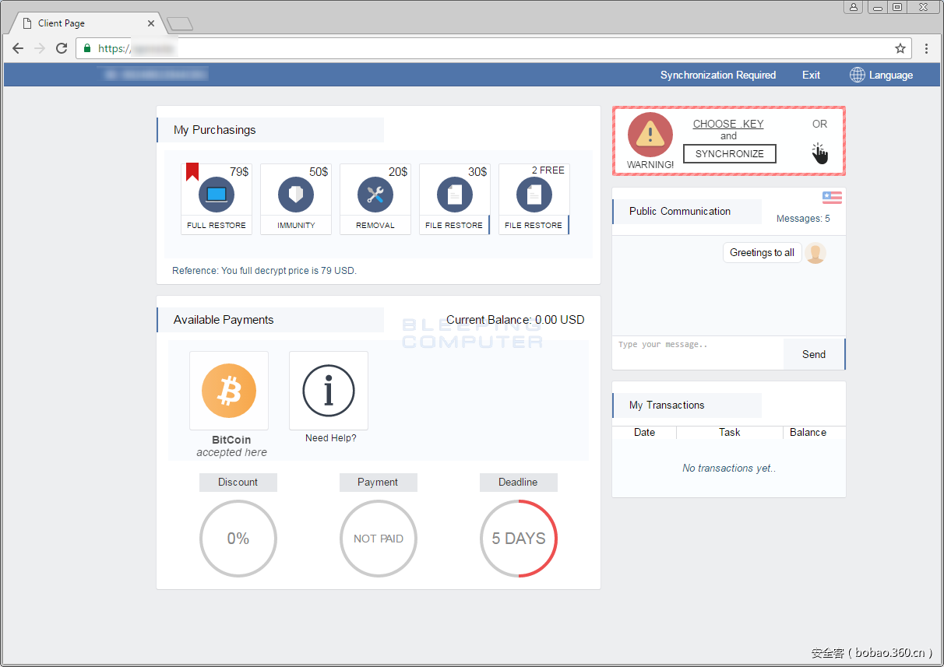Open the Need Help info icon
Image resolution: width=944 pixels, height=667 pixels.
[x=329, y=391]
